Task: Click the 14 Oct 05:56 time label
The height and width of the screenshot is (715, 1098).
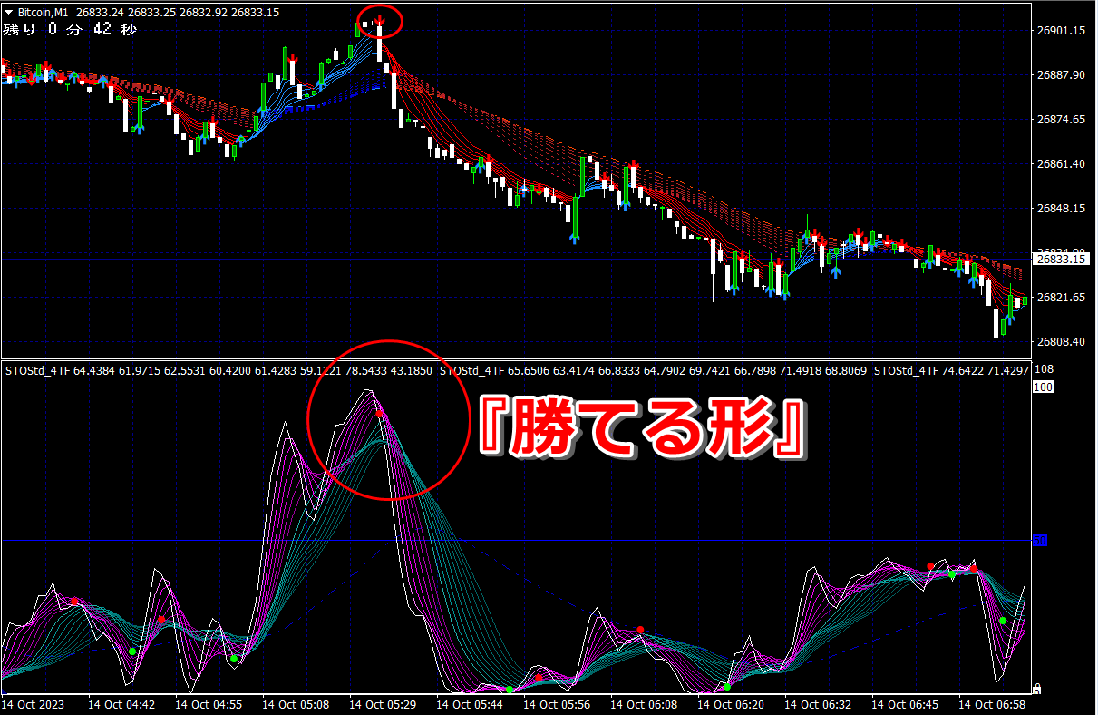Action: [558, 704]
